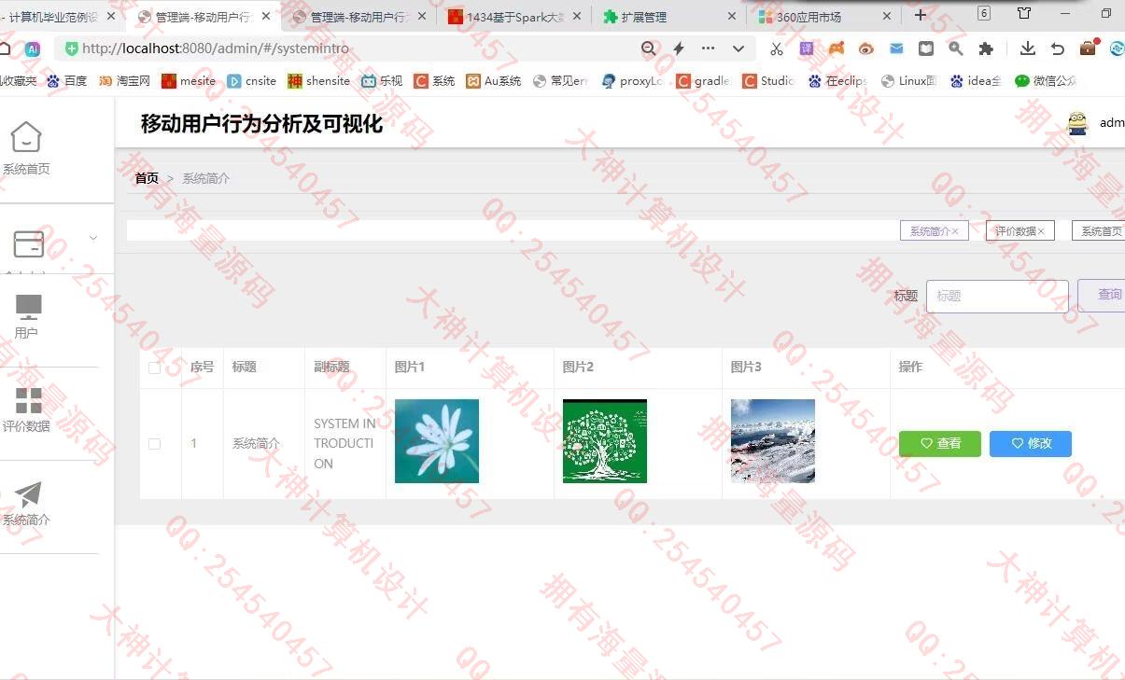
Task: Switch to 1434基于Spark大 browser tab
Action: click(514, 16)
